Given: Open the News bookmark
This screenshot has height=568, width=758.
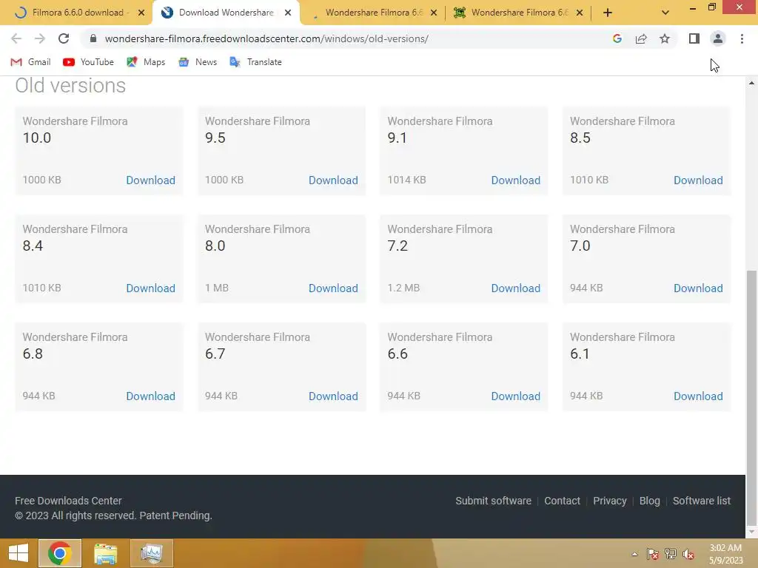Looking at the screenshot, I should pyautogui.click(x=198, y=62).
